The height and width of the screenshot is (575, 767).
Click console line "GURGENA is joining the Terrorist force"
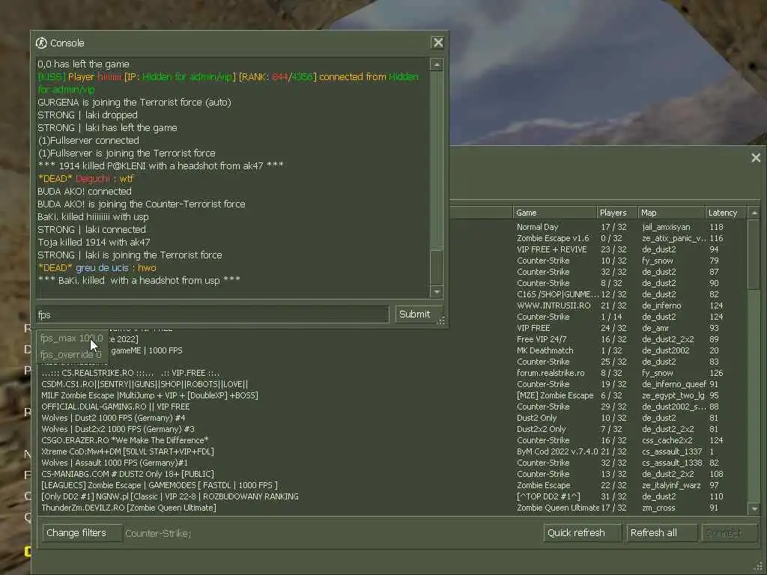(135, 102)
